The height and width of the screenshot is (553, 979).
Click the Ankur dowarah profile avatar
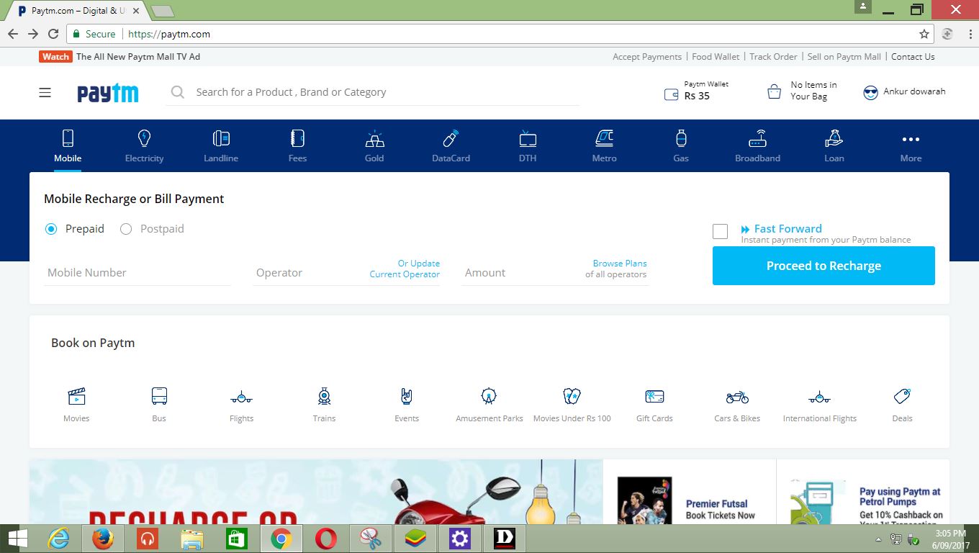871,92
